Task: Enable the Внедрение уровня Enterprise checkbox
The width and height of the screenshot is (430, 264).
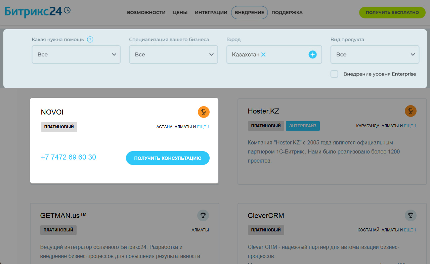Action: click(x=334, y=74)
